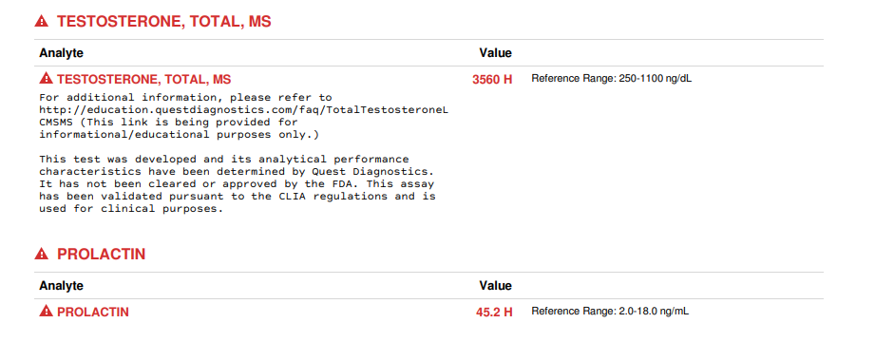The image size is (894, 342).
Task: Click Reference Range: 2.0-18.0 ng/mL
Action: point(610,312)
